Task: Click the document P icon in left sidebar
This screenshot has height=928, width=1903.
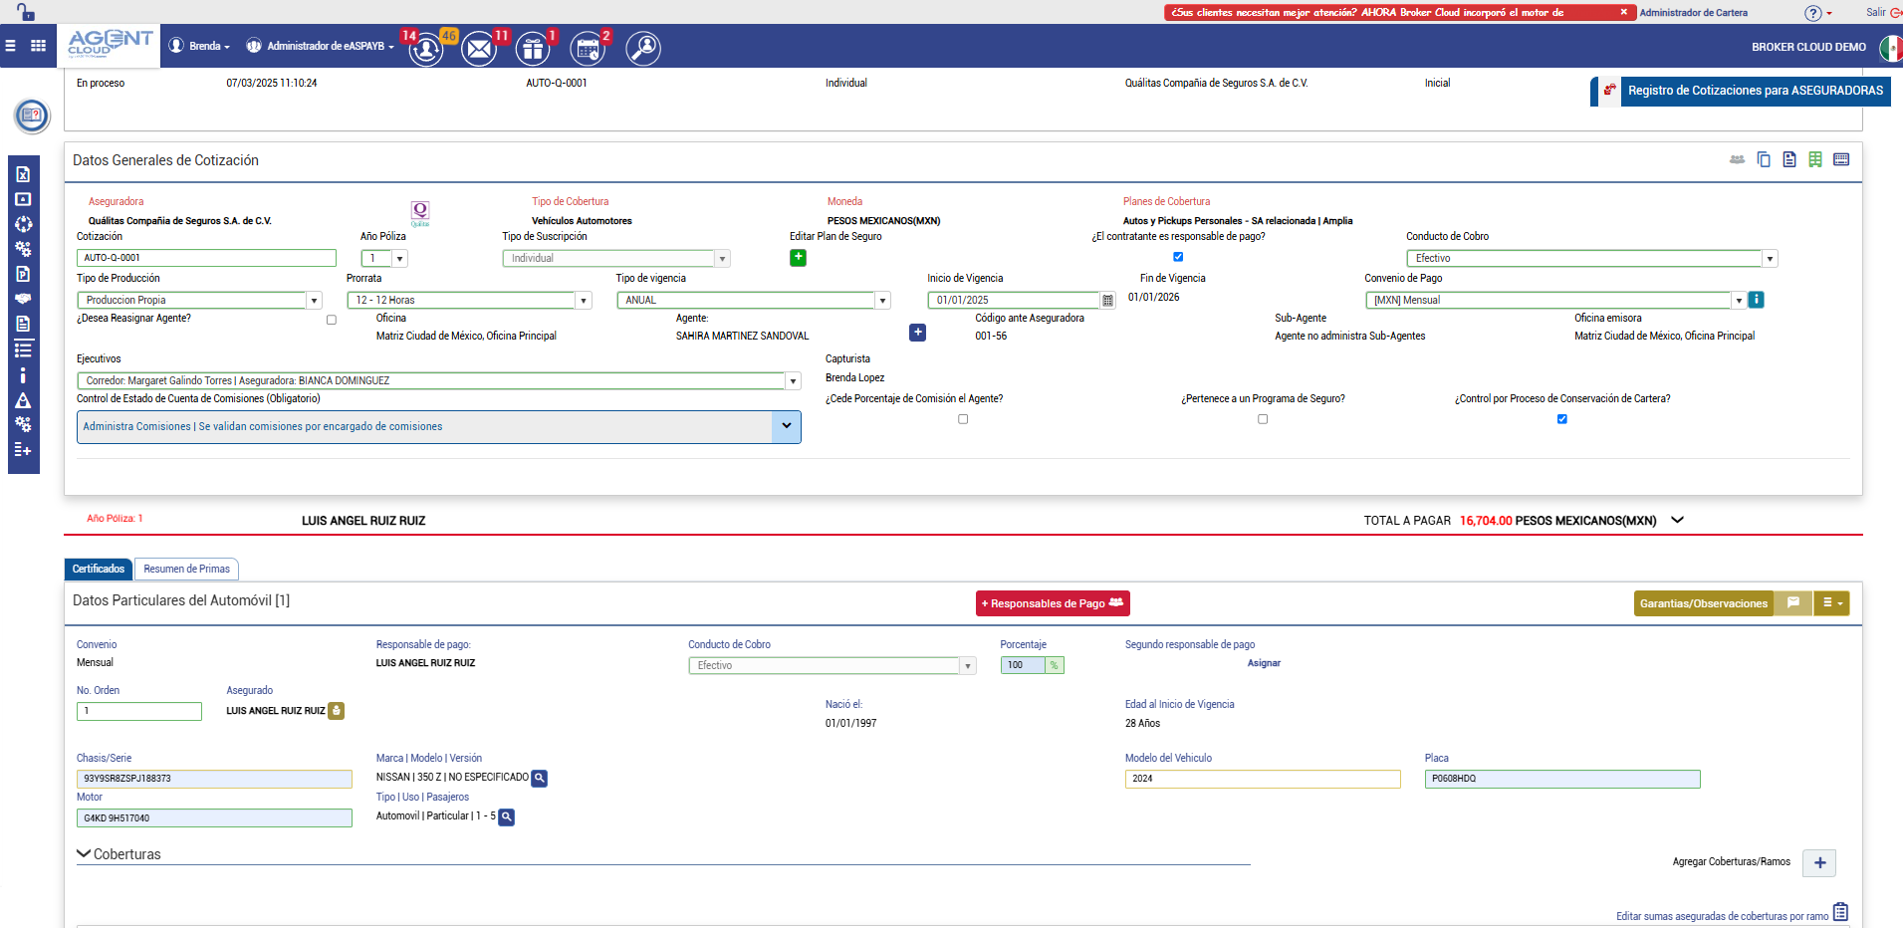Action: [23, 274]
